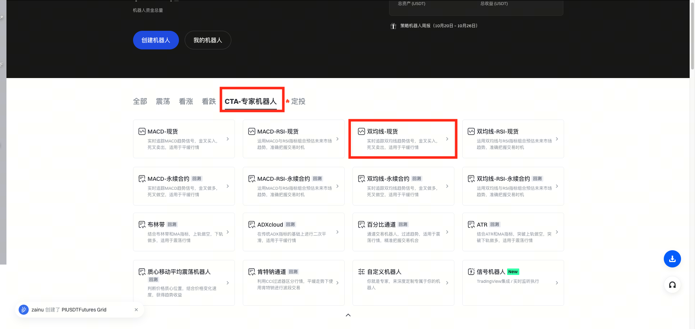Switch to the 震荡 tab
This screenshot has width=695, height=329.
163,101
